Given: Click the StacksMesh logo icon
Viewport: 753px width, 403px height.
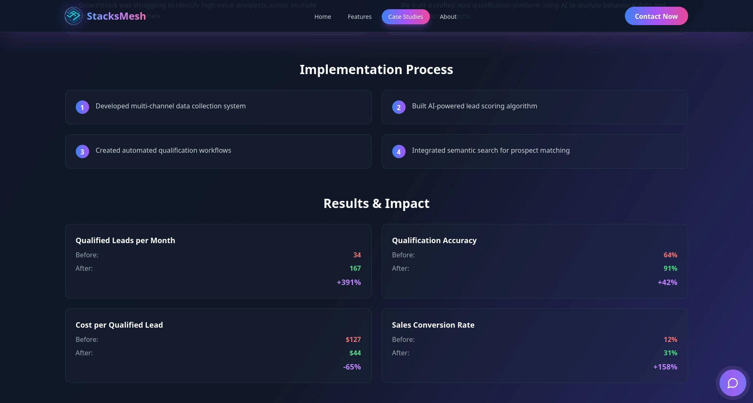Looking at the screenshot, I should [x=73, y=16].
